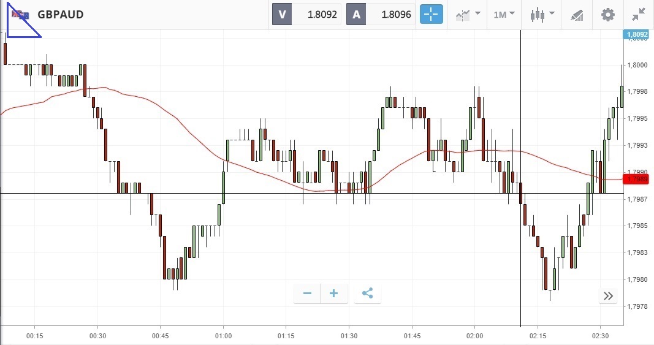Click the GBPAUD symbol name
The image size is (654, 345).
[61, 15]
